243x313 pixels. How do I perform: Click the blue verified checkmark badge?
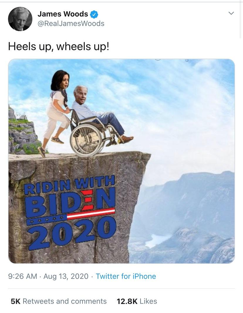pos(94,14)
